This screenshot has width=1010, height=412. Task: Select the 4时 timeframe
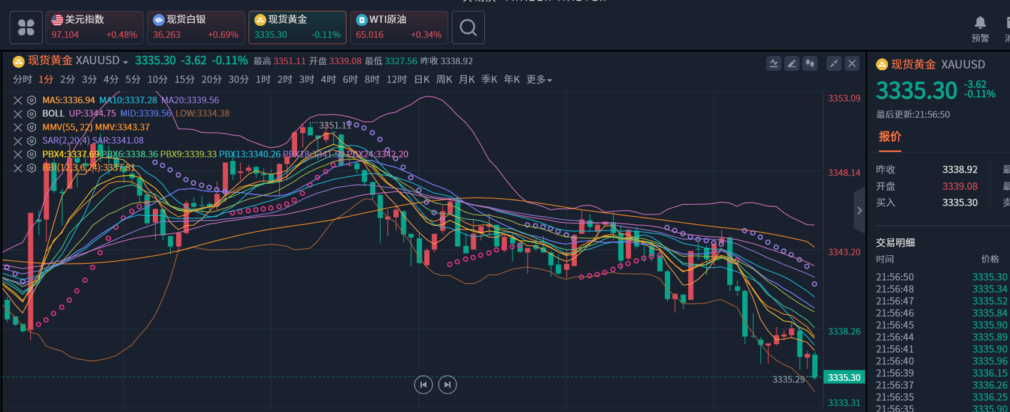[x=328, y=79]
